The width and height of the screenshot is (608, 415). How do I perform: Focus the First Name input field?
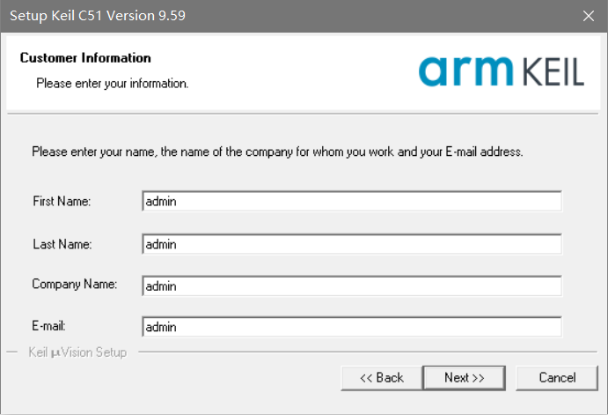352,201
